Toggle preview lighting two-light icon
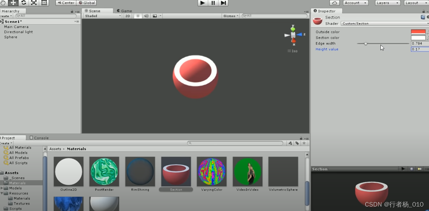The image size is (429, 211). [x=419, y=169]
